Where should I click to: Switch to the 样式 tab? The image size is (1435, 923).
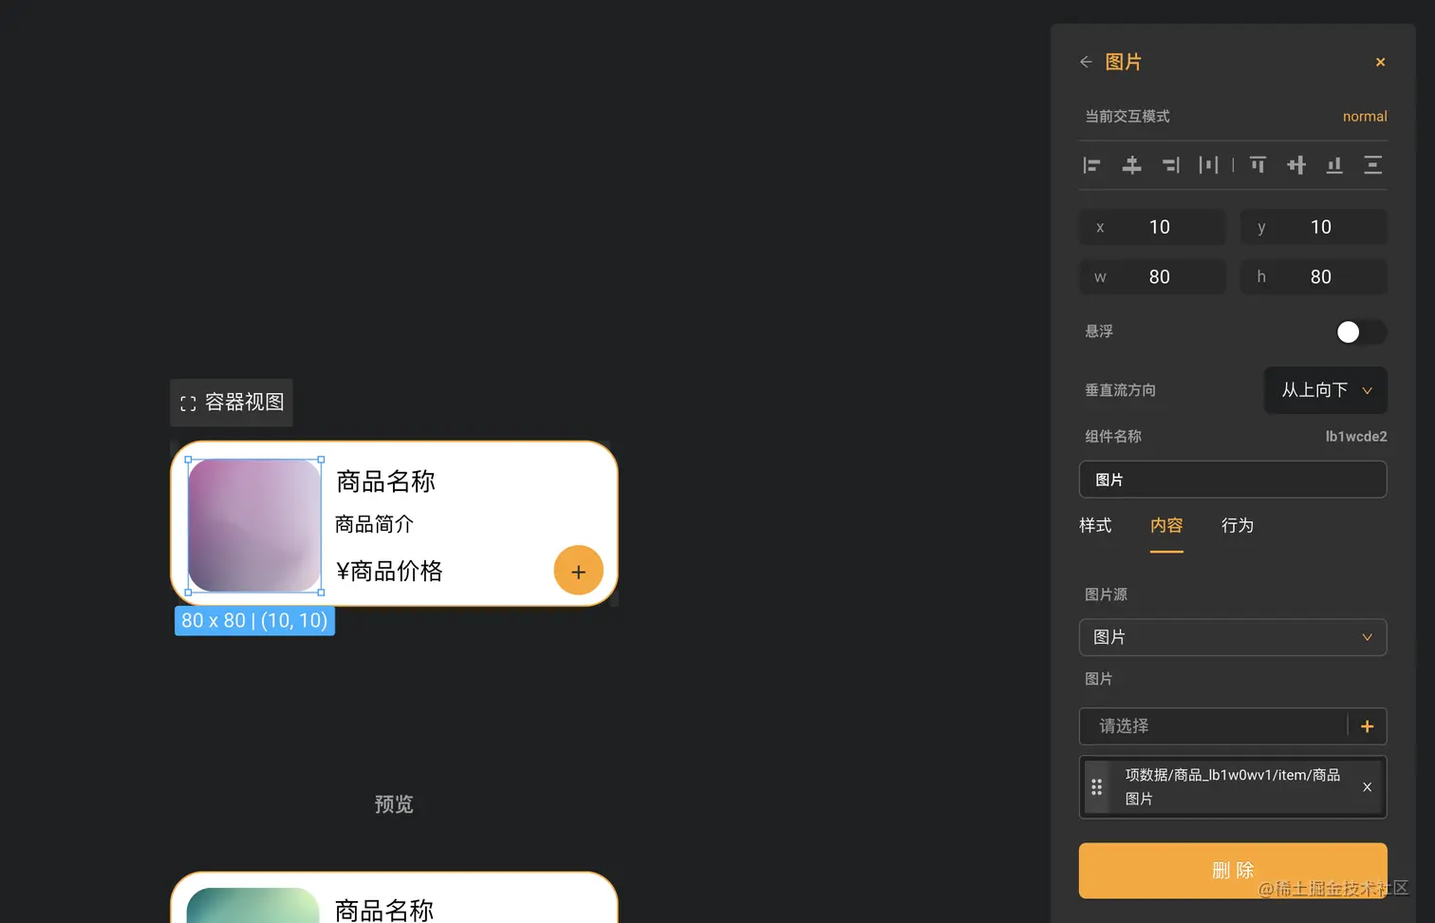1095,525
